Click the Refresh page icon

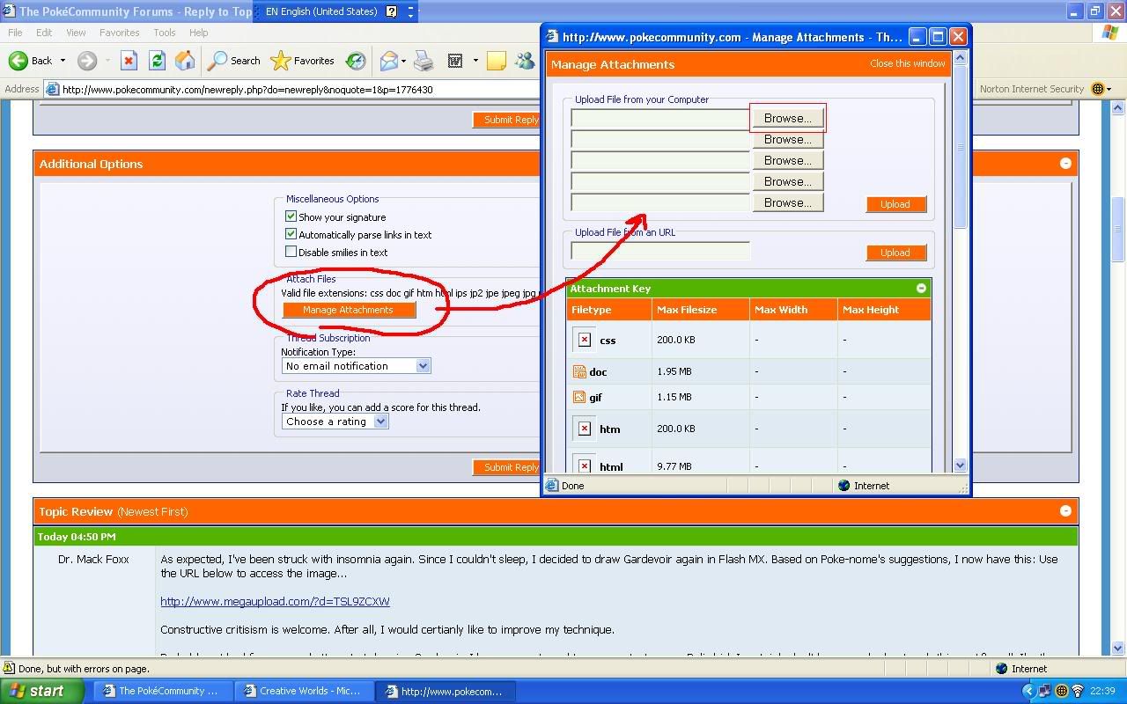point(157,61)
